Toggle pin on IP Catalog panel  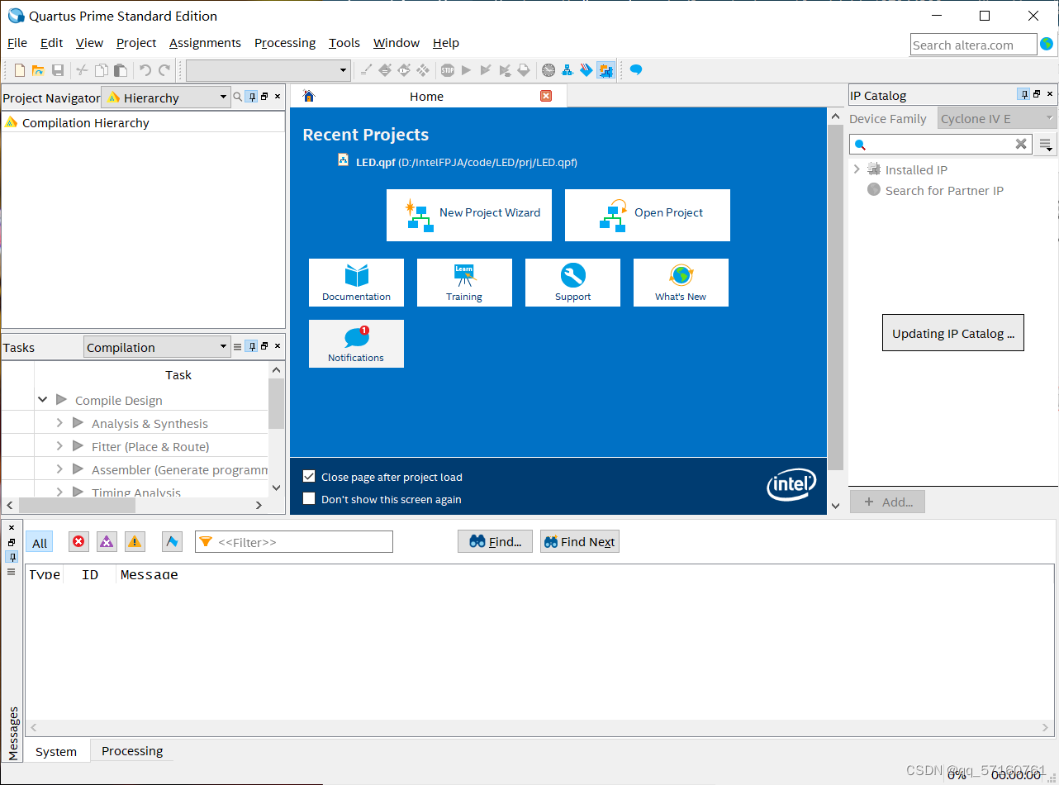(x=1023, y=94)
